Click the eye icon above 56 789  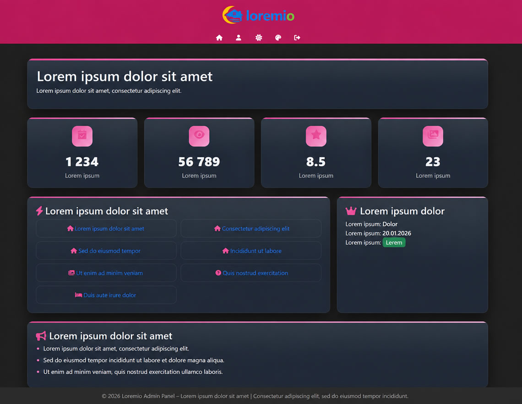(199, 136)
